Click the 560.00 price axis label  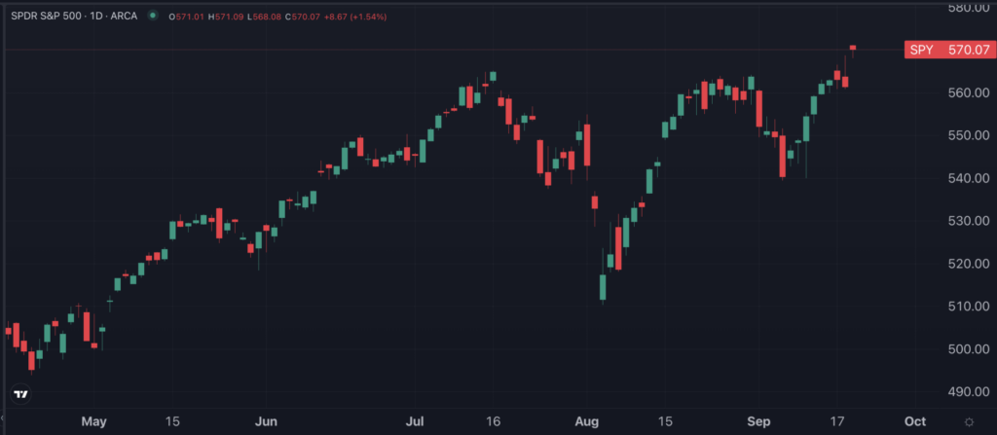coord(969,92)
